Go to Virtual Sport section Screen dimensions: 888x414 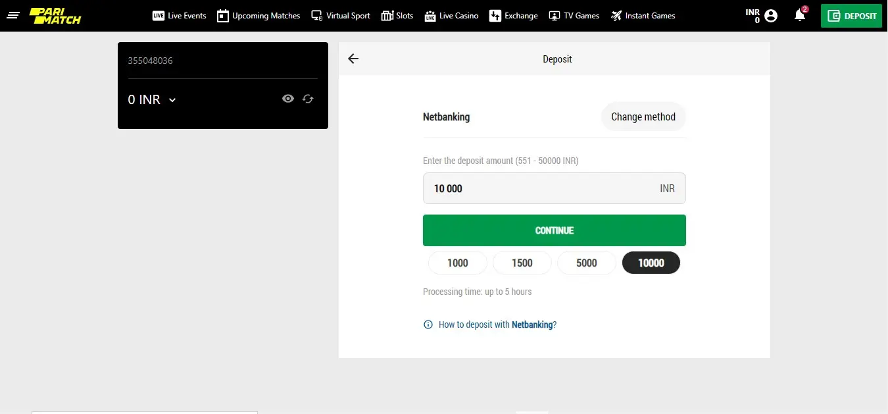point(341,16)
